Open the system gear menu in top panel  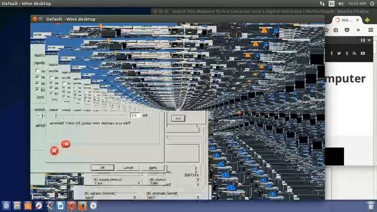tap(372, 4)
